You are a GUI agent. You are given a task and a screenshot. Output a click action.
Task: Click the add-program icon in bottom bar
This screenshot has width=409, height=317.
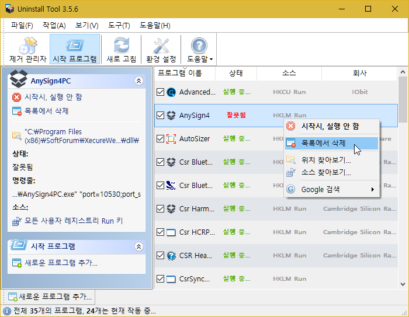[x=13, y=297]
